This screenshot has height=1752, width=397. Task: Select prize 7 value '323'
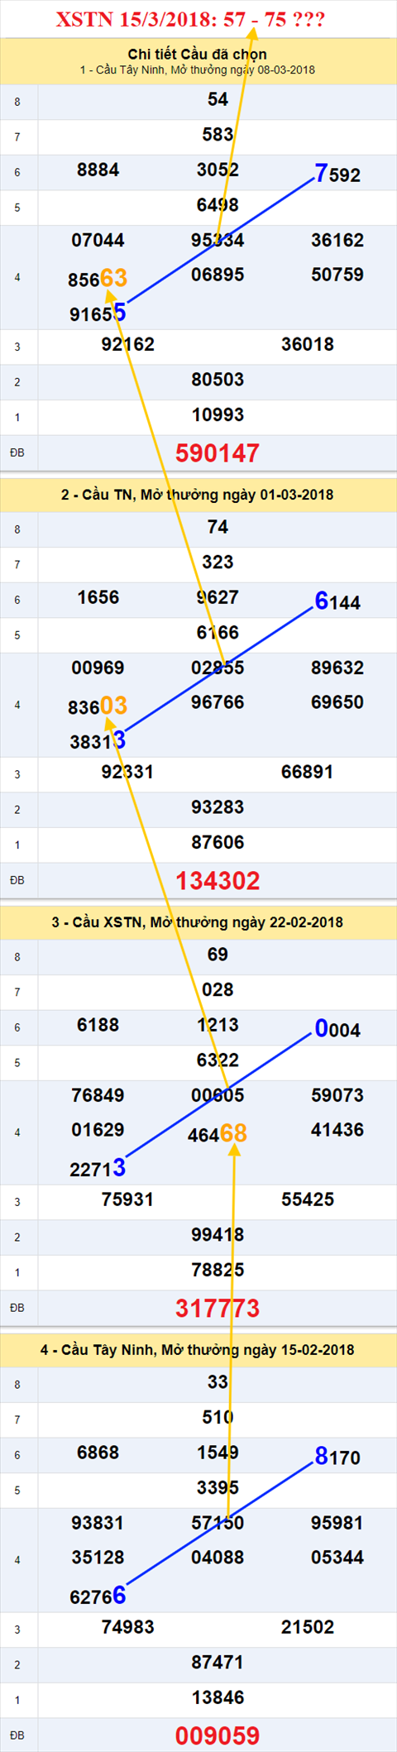click(218, 562)
